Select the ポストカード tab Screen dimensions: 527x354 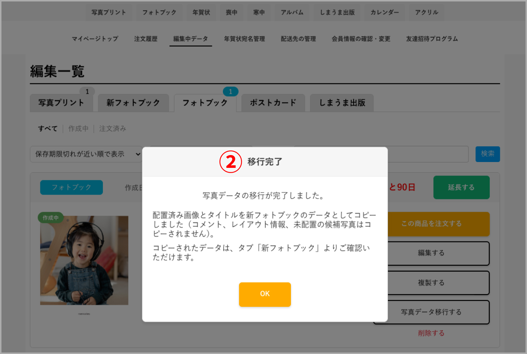[x=273, y=103]
